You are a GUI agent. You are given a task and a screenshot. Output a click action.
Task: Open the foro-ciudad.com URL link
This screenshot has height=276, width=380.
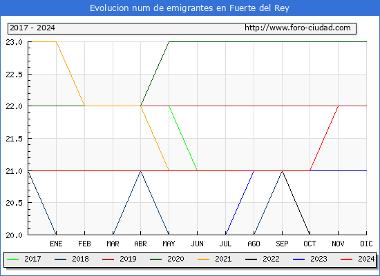point(298,28)
